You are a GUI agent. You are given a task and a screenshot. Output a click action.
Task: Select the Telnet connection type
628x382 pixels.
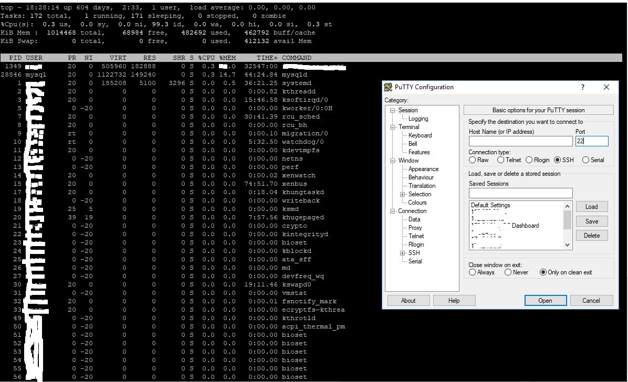point(501,160)
